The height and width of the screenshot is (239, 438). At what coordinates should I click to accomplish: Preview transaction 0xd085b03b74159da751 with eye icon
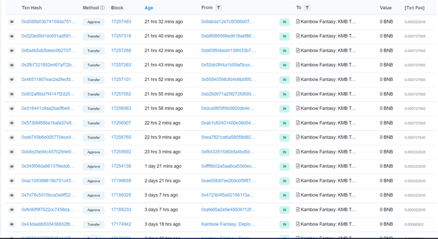[11, 22]
